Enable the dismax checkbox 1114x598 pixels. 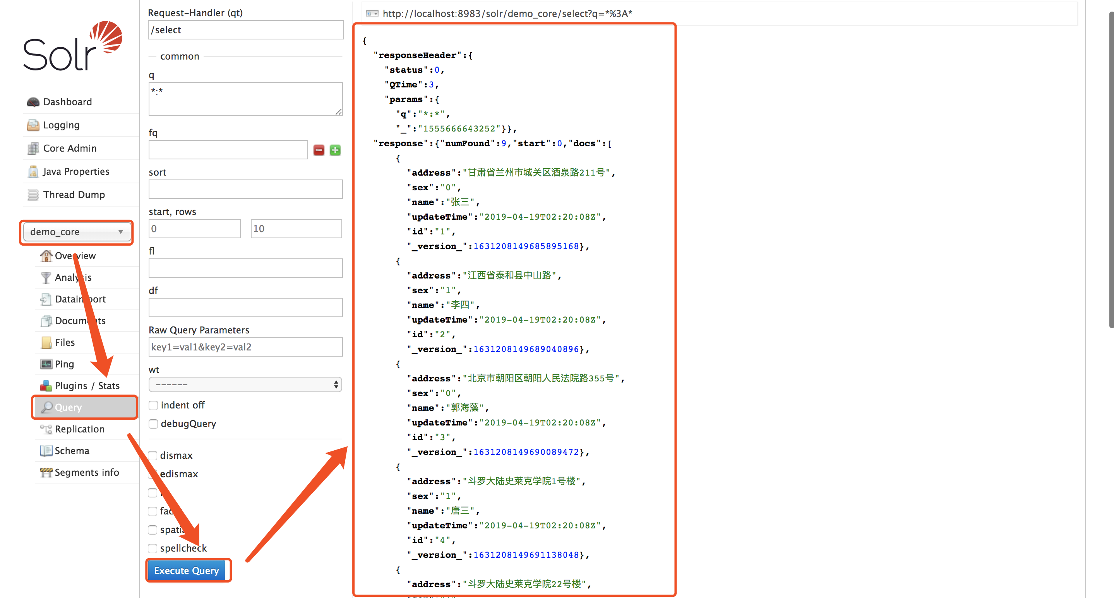pyautogui.click(x=153, y=456)
